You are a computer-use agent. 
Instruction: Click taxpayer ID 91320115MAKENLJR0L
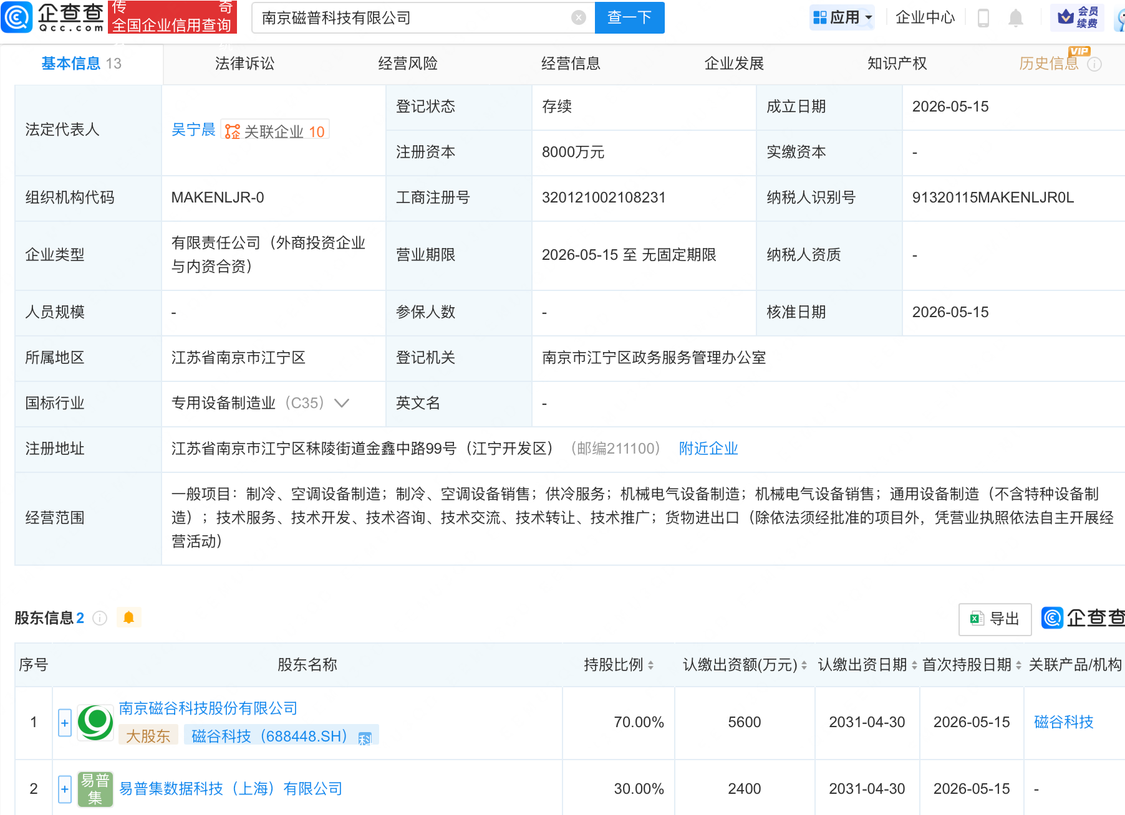tap(993, 198)
